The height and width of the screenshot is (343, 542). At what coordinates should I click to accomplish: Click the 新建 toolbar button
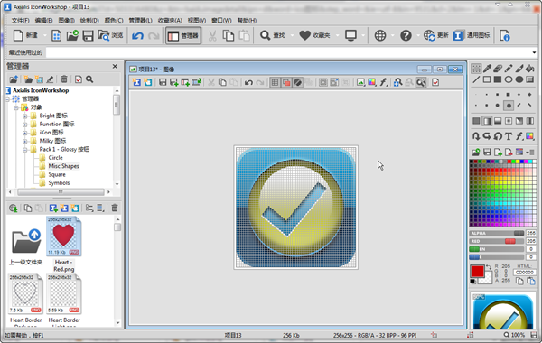click(x=25, y=35)
